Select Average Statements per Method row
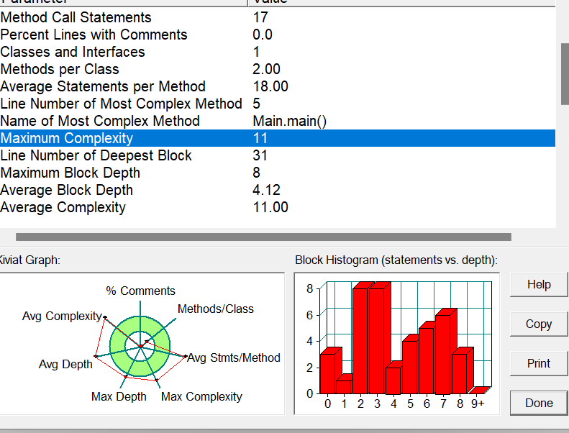This screenshot has width=569, height=433. pos(278,86)
